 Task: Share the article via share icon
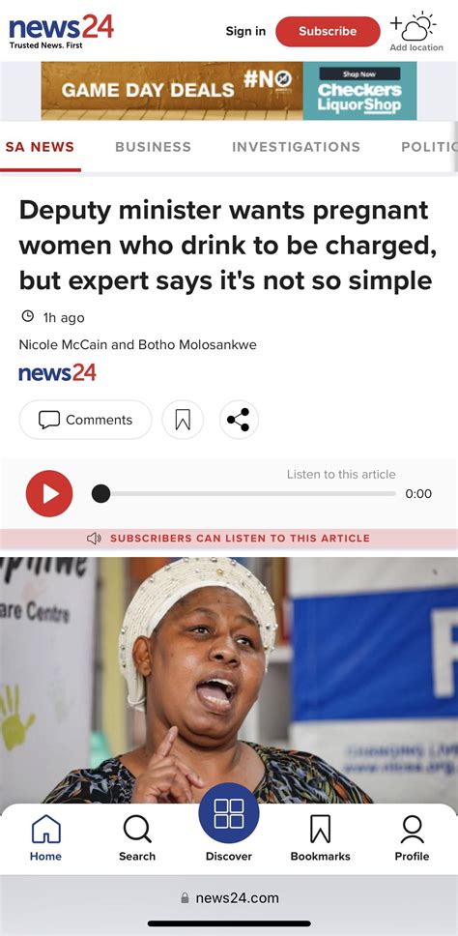(239, 420)
